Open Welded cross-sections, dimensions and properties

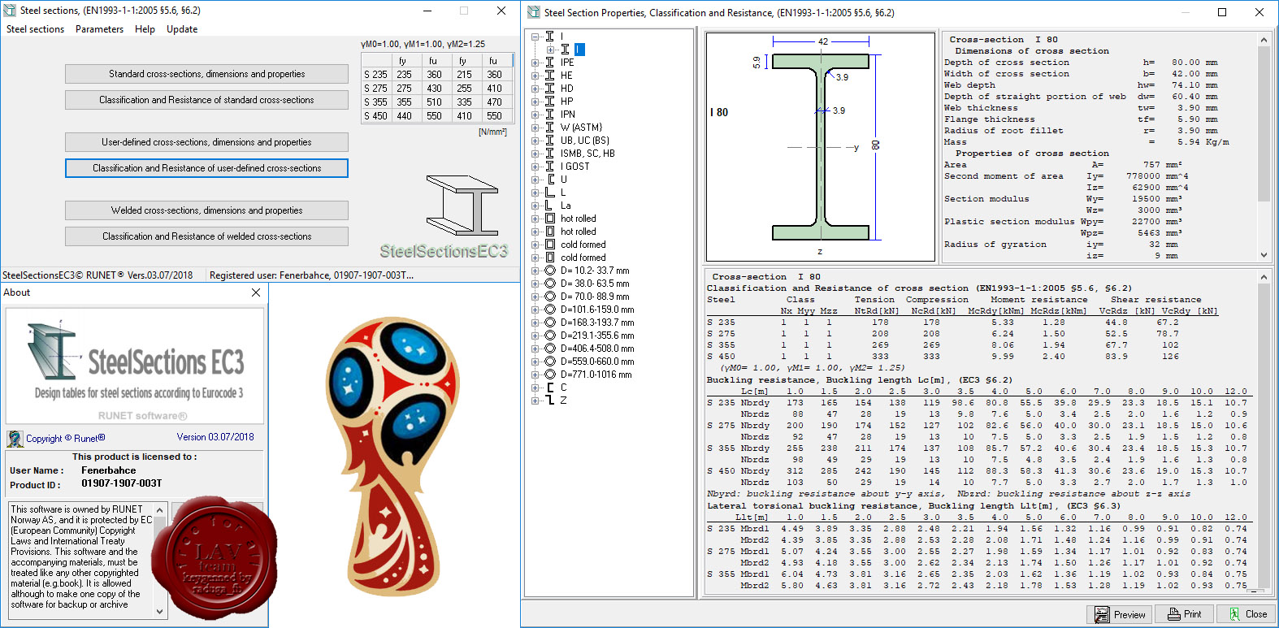pyautogui.click(x=206, y=210)
